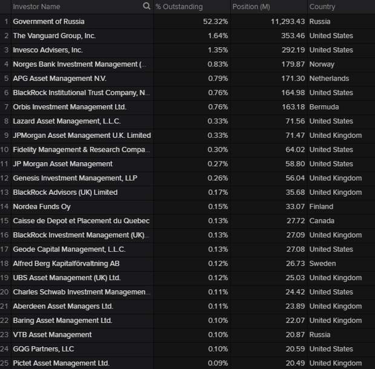Click the Canada country cell
Viewport: 375px width, 369px height.
(x=322, y=221)
